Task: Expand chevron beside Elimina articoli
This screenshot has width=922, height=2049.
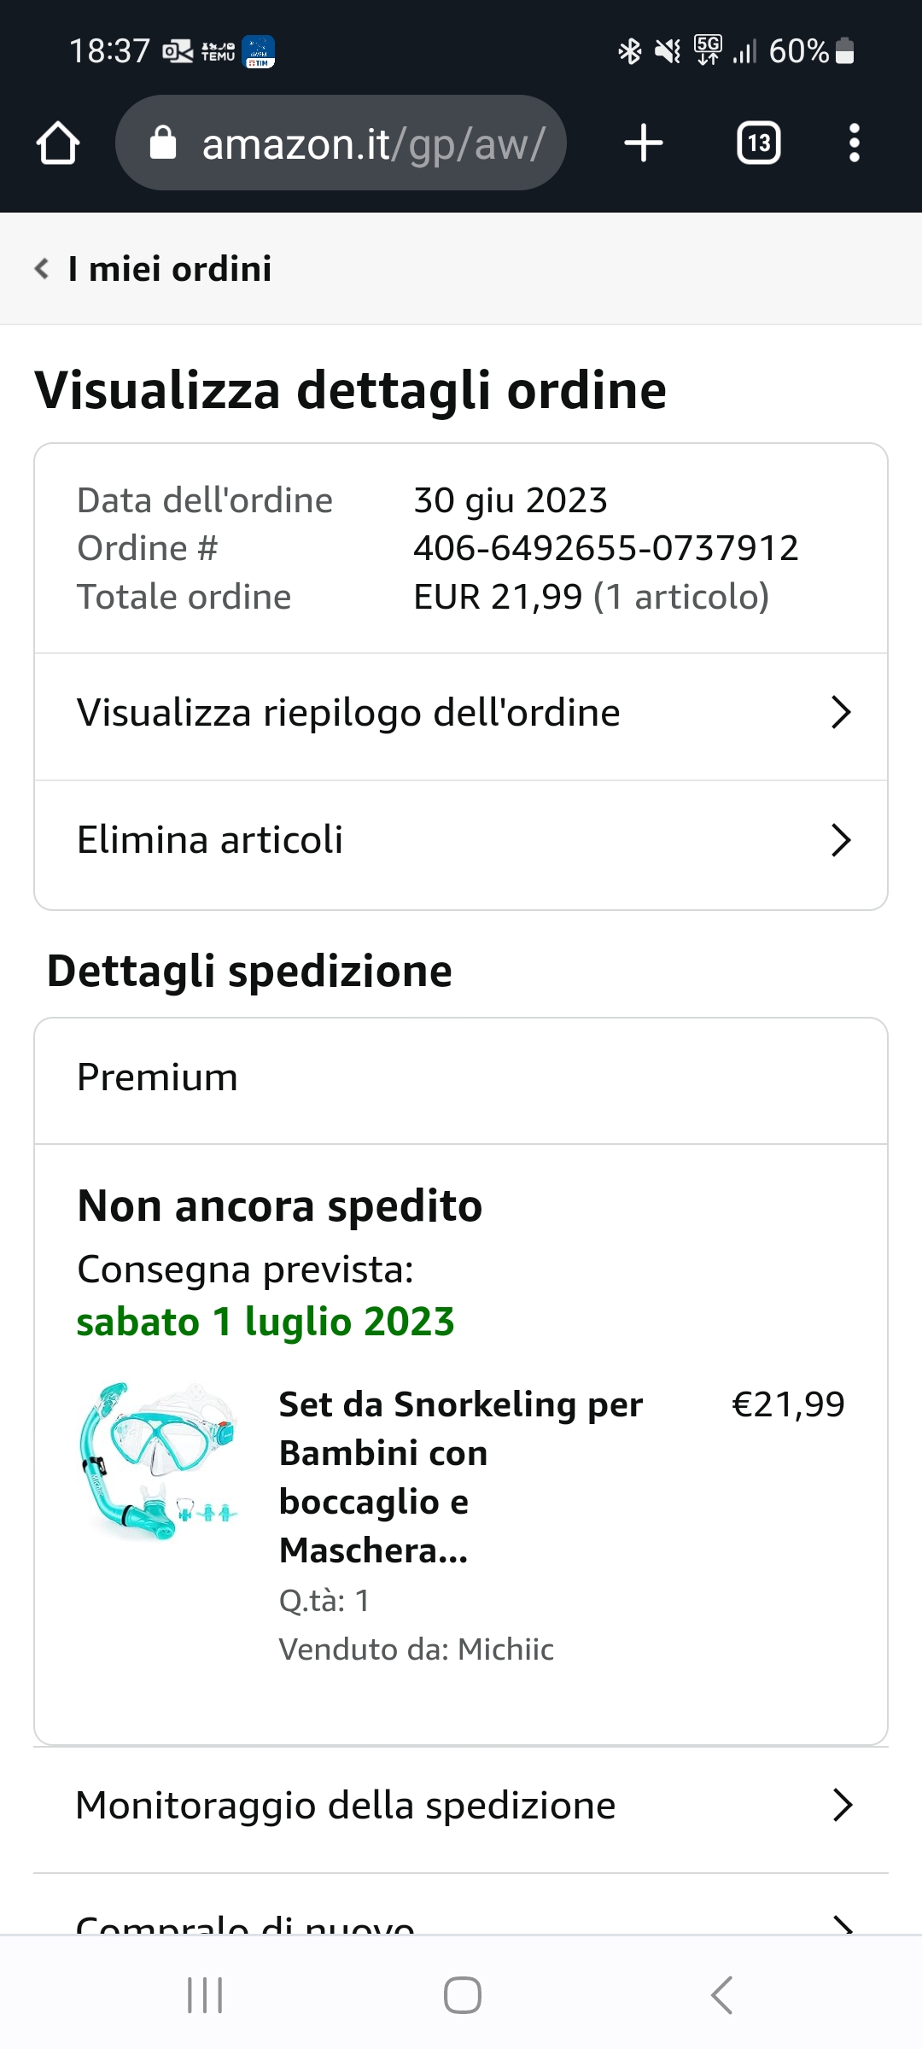Action: pos(841,840)
